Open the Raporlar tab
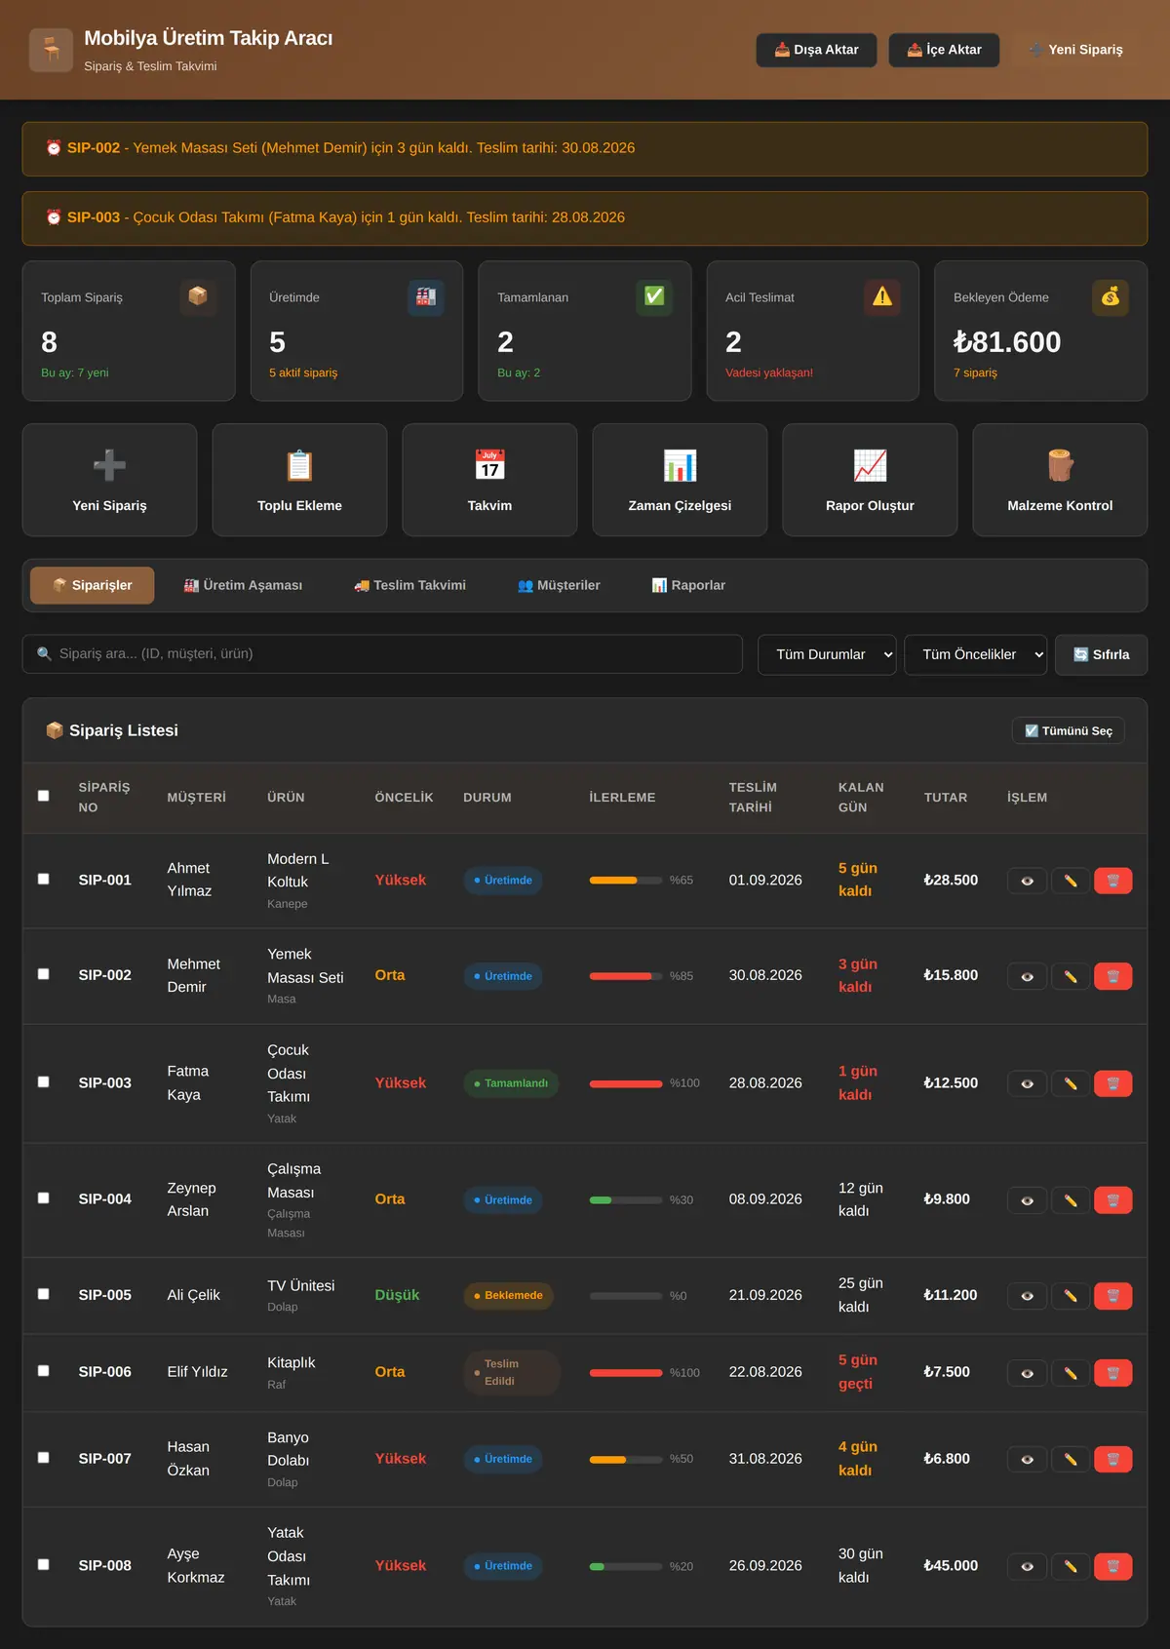 tap(688, 585)
